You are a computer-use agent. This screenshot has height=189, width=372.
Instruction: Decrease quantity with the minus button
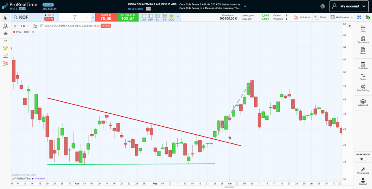(63, 17)
